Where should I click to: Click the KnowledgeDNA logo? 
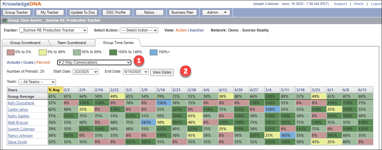[x=22, y=4]
